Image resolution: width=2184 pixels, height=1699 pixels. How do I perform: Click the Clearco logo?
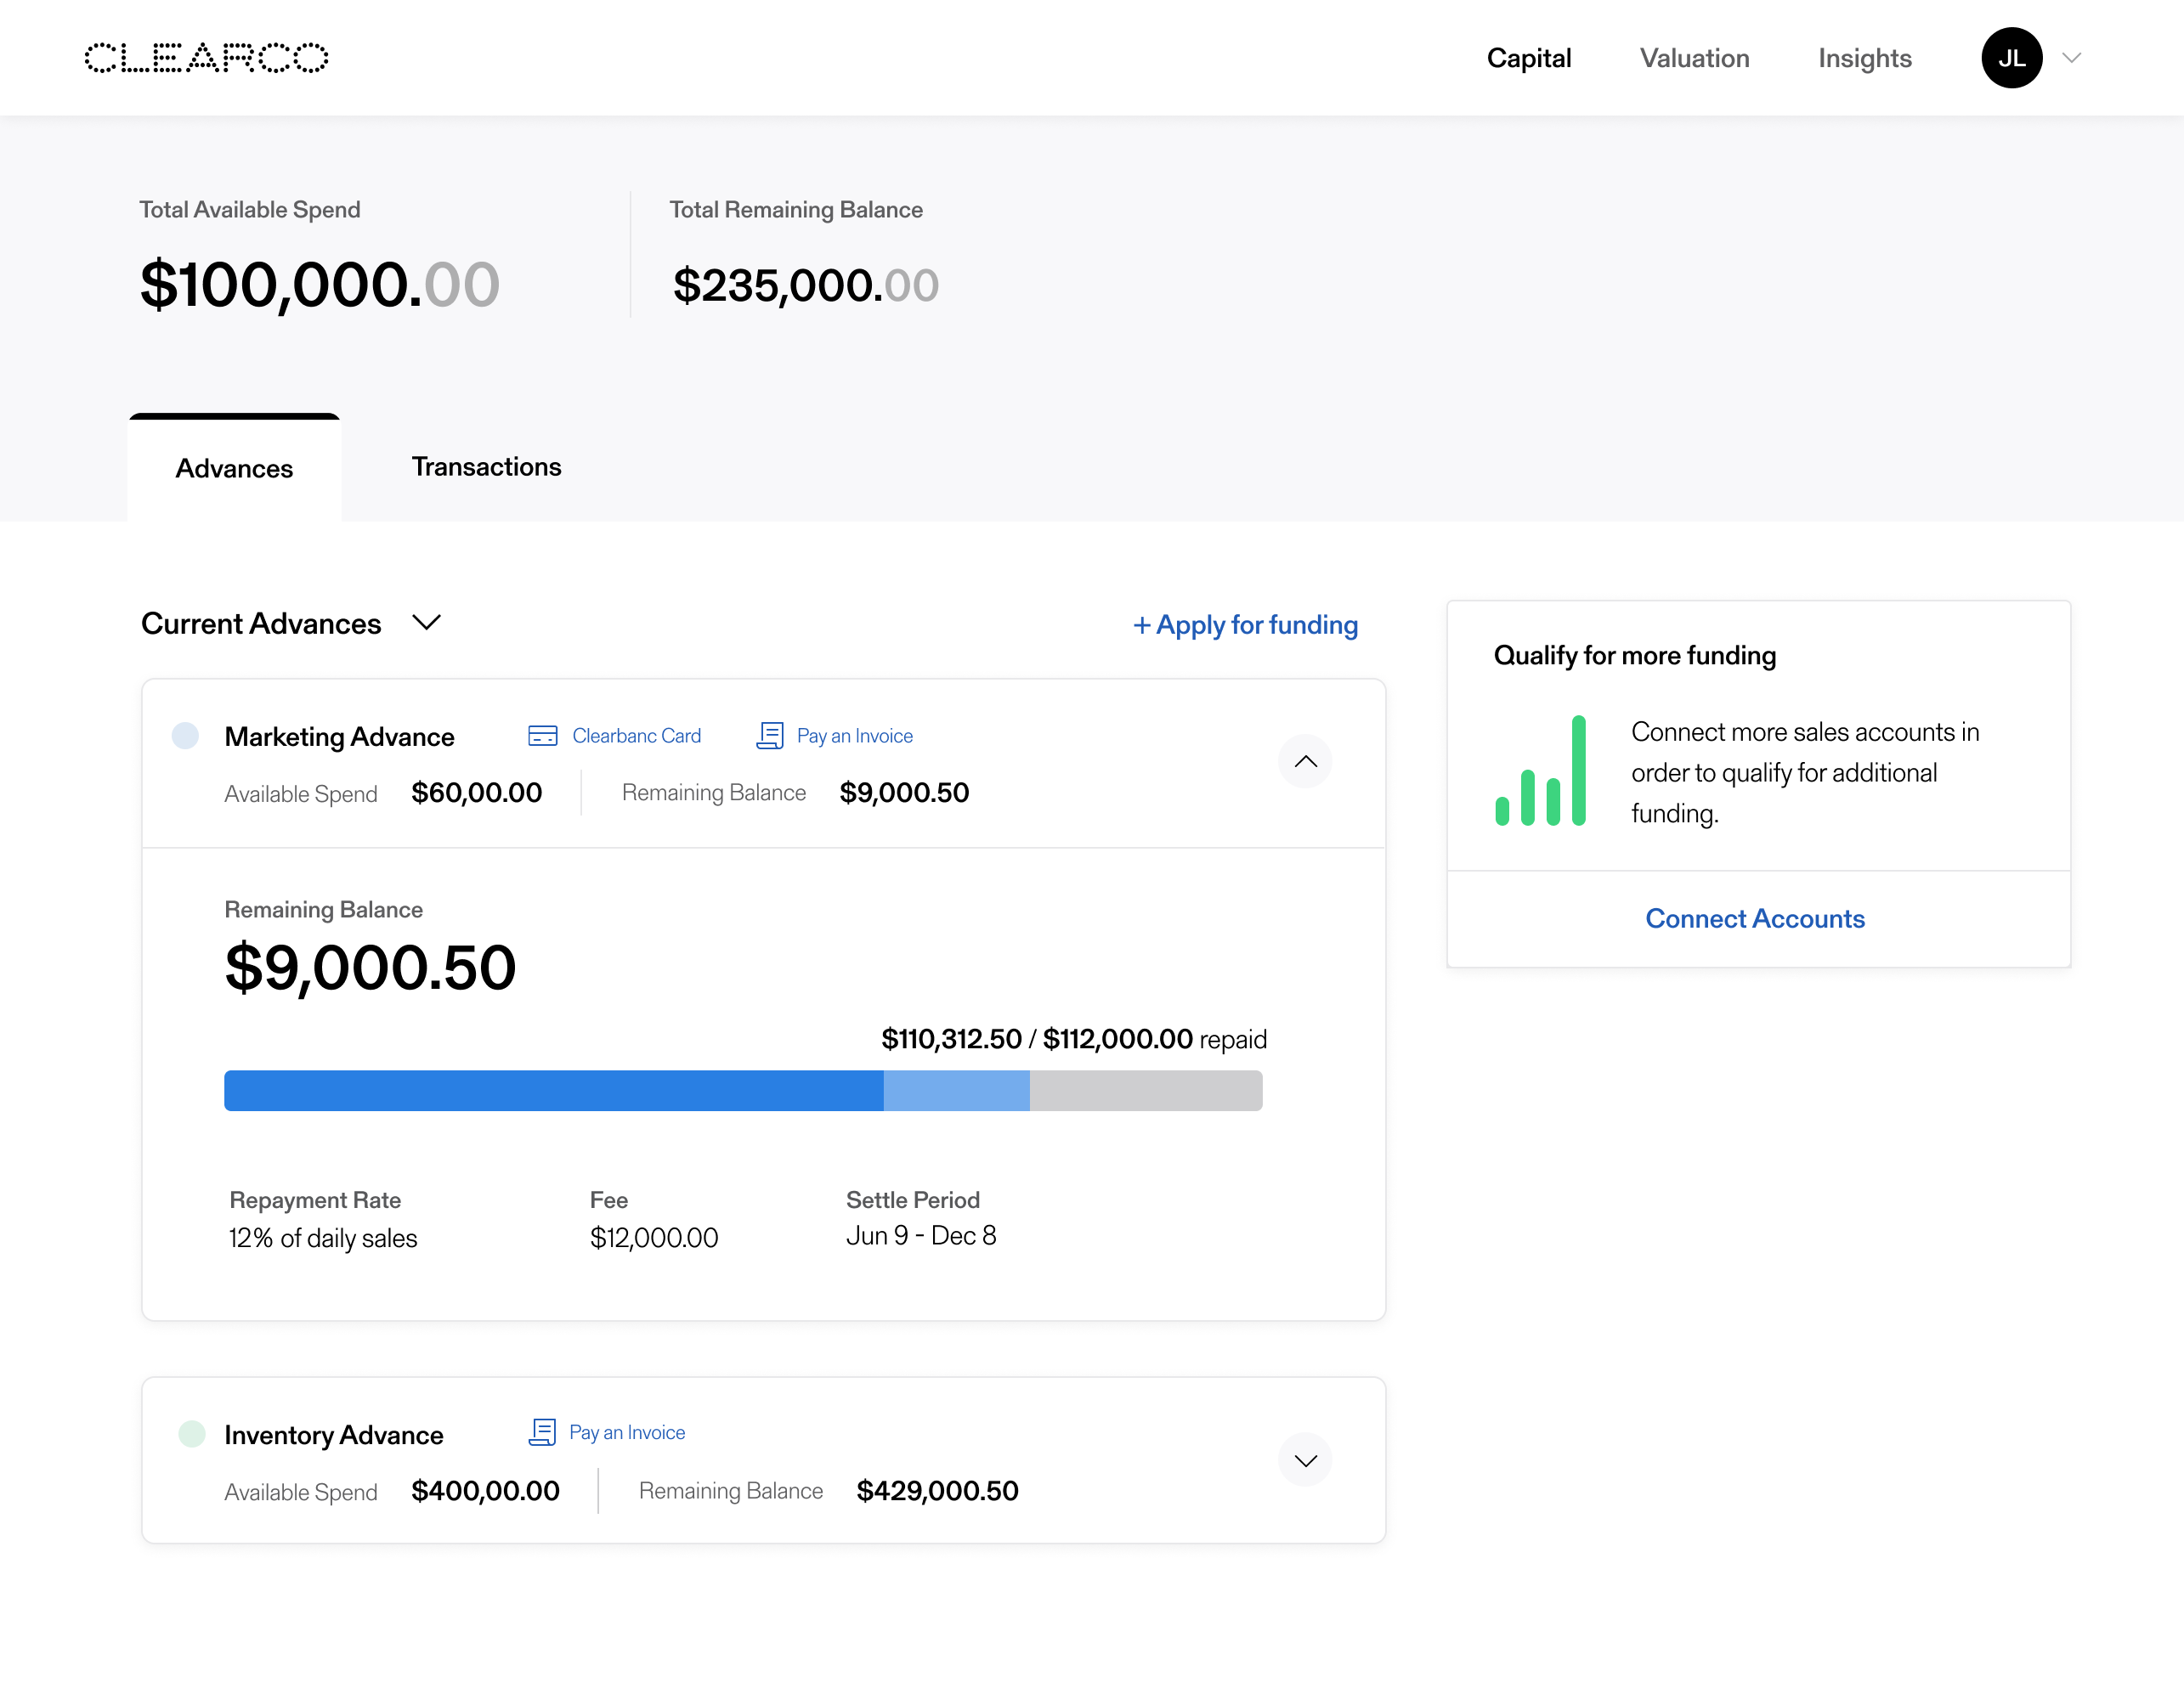pyautogui.click(x=206, y=58)
